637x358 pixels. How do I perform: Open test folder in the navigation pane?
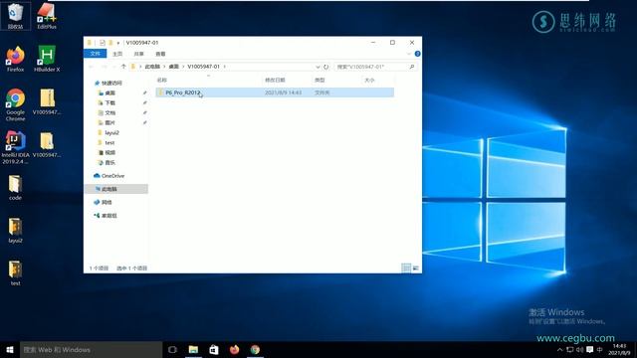[109, 143]
